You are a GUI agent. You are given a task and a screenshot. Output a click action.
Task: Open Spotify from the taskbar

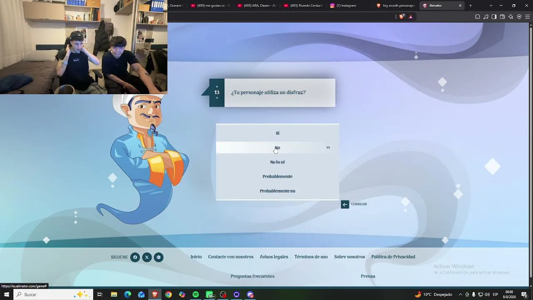click(196, 295)
